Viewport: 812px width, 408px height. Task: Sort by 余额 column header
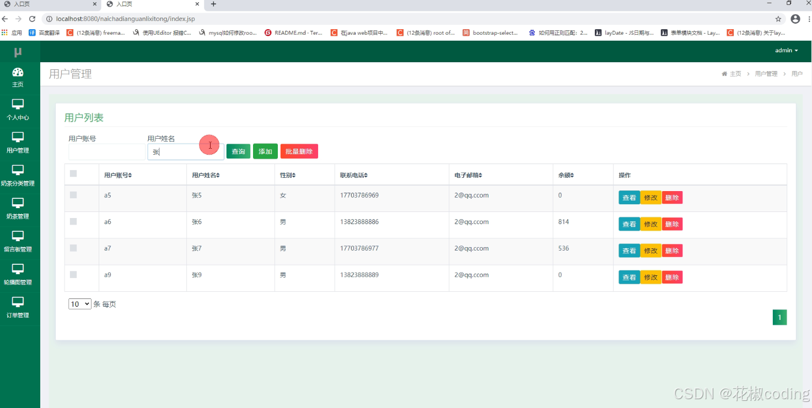coord(566,175)
